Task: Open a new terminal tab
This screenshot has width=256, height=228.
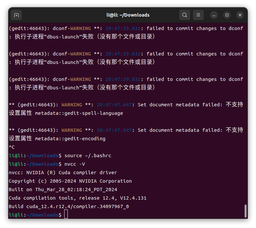Action: click(16, 15)
